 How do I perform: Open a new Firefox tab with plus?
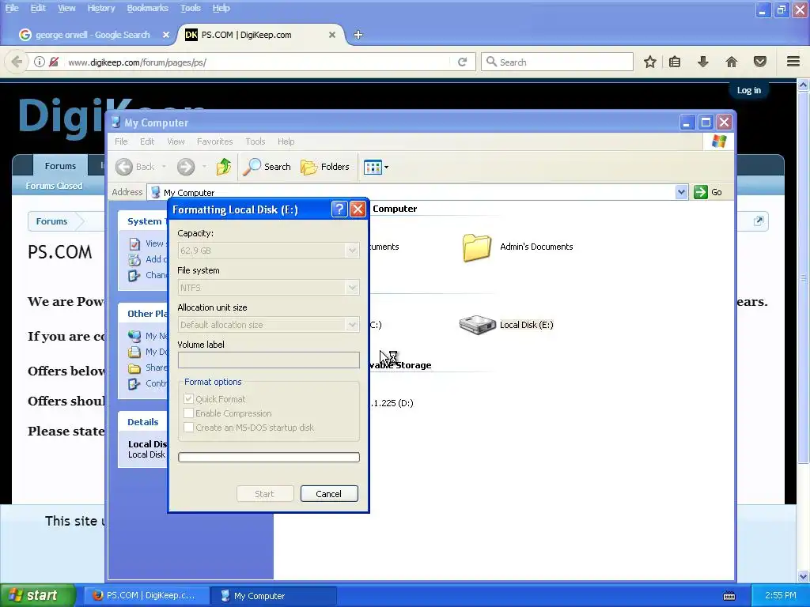click(x=358, y=35)
